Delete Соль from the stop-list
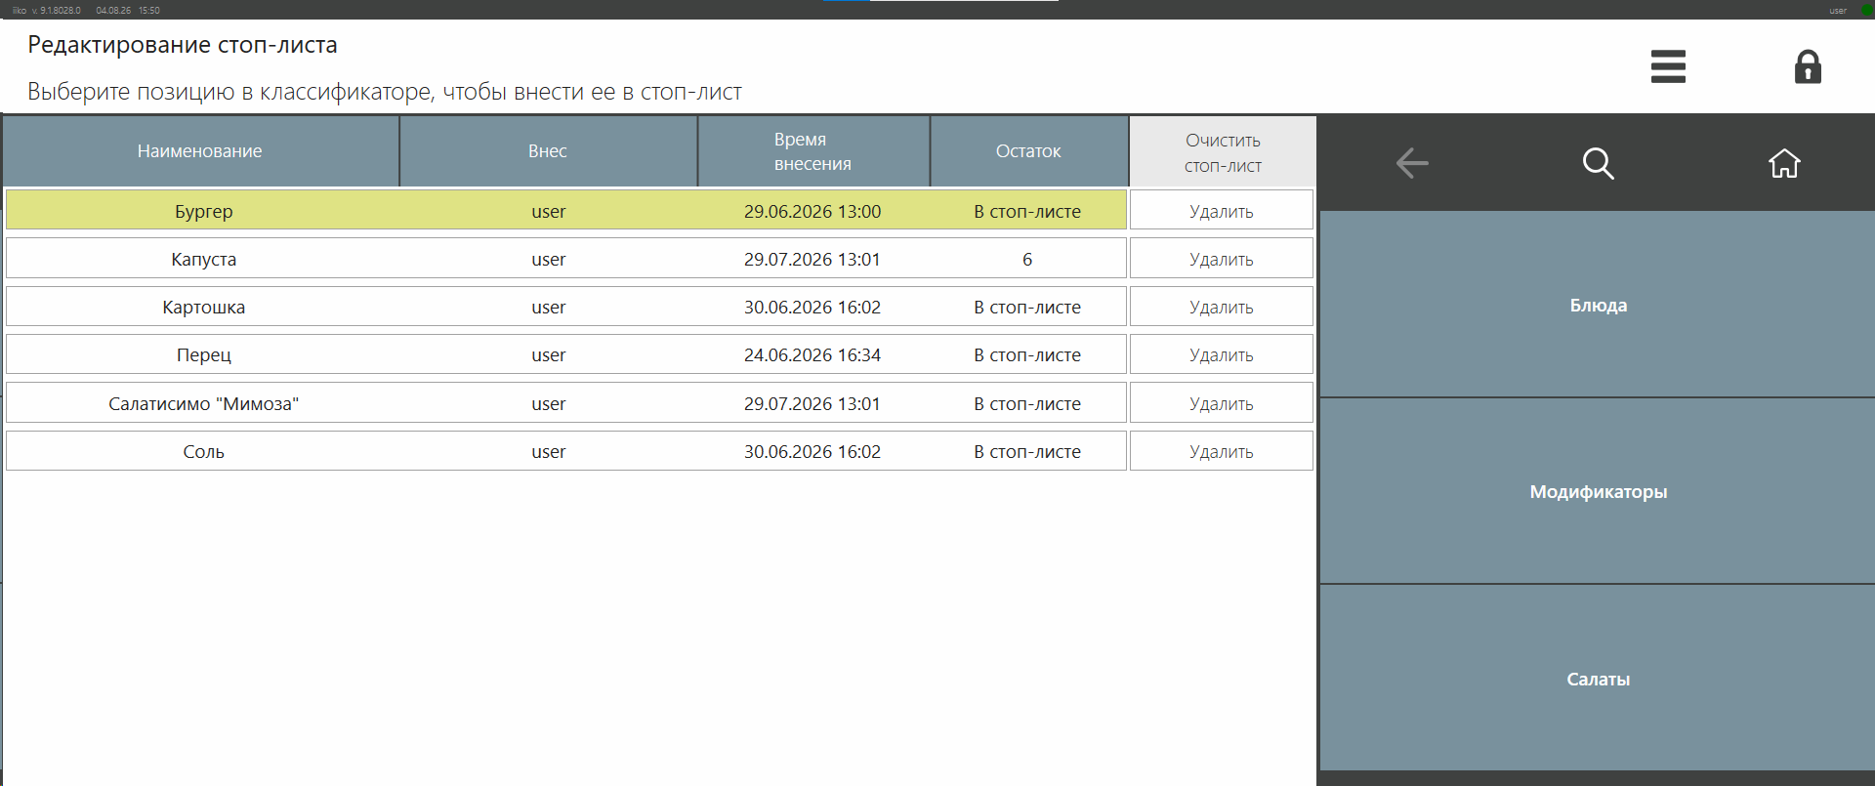The image size is (1875, 786). [1222, 451]
